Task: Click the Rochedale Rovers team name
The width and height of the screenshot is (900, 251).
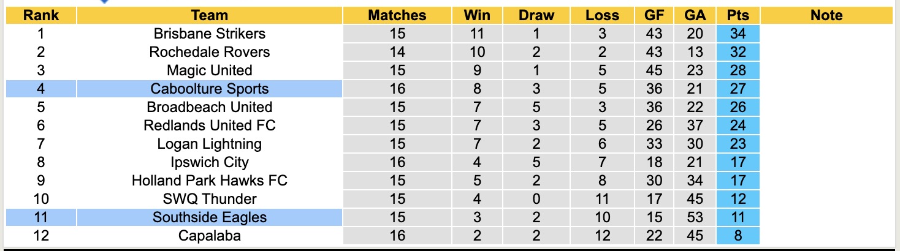Action: (210, 52)
